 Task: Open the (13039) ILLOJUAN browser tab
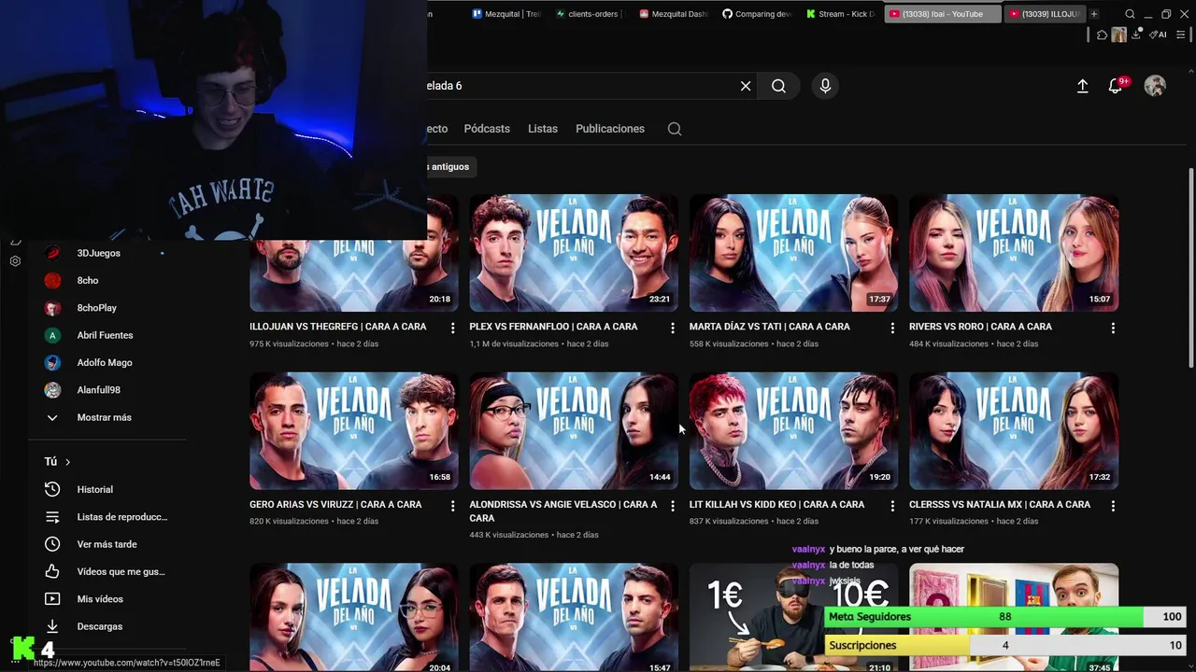coord(1045,14)
